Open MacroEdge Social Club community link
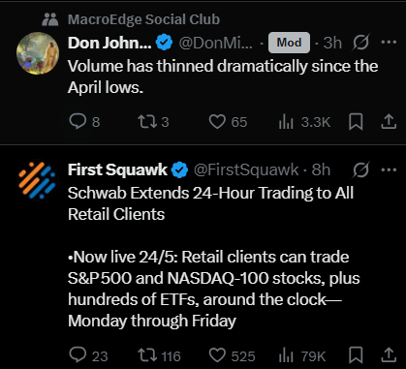The image size is (406, 369). [143, 19]
